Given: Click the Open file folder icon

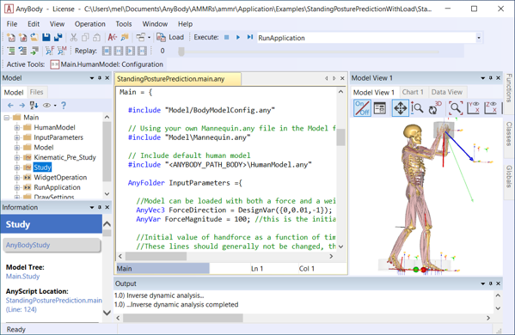Looking at the screenshot, I should point(34,38).
